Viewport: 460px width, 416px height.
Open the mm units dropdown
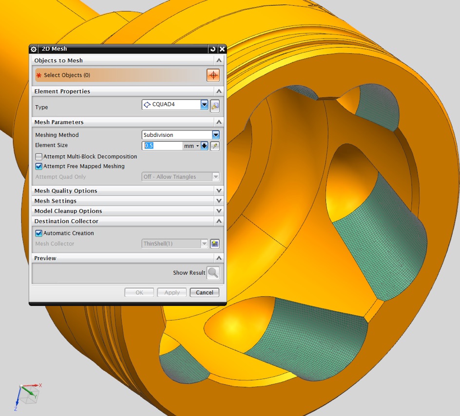[192, 146]
